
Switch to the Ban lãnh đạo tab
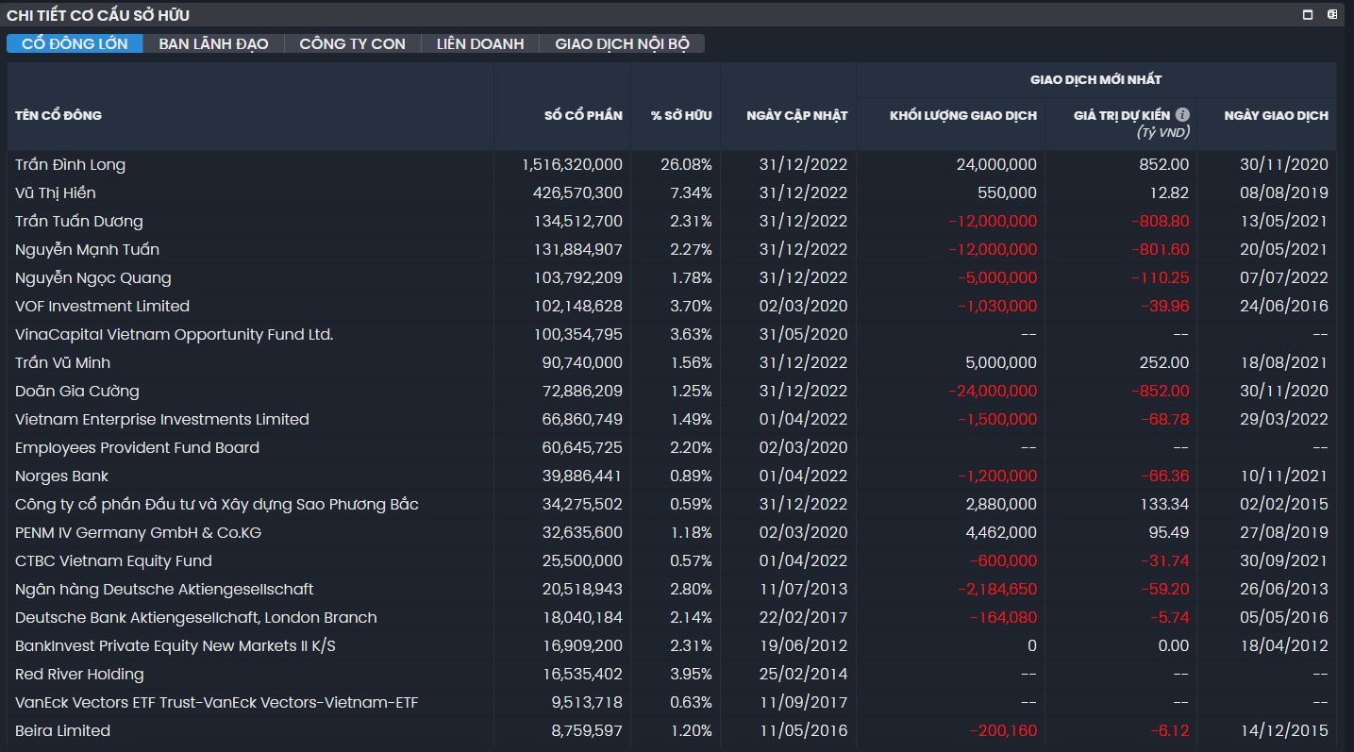(213, 43)
